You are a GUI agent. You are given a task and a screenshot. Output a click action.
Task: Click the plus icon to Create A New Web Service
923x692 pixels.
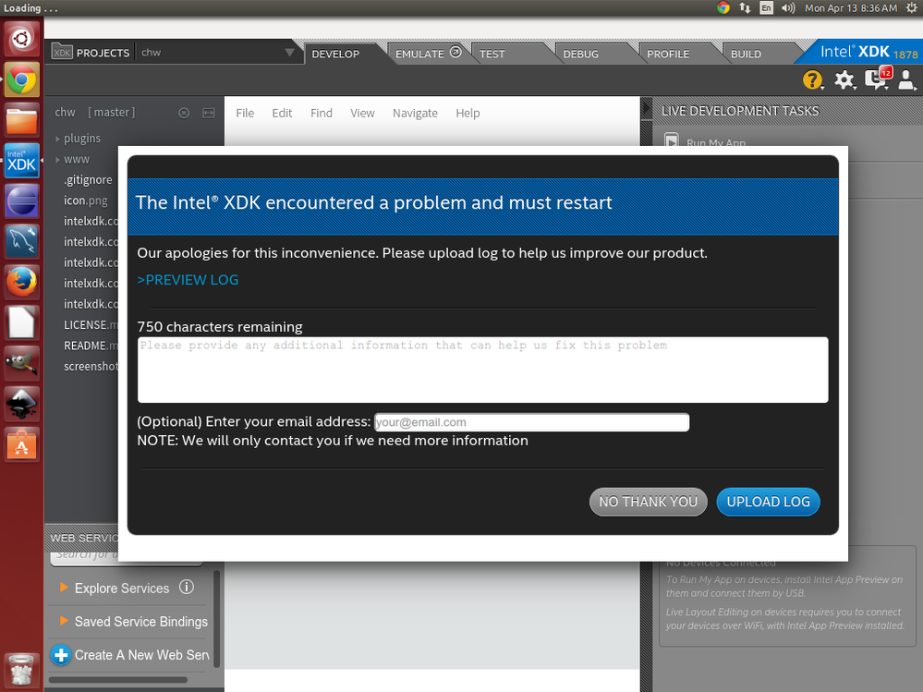[x=62, y=655]
